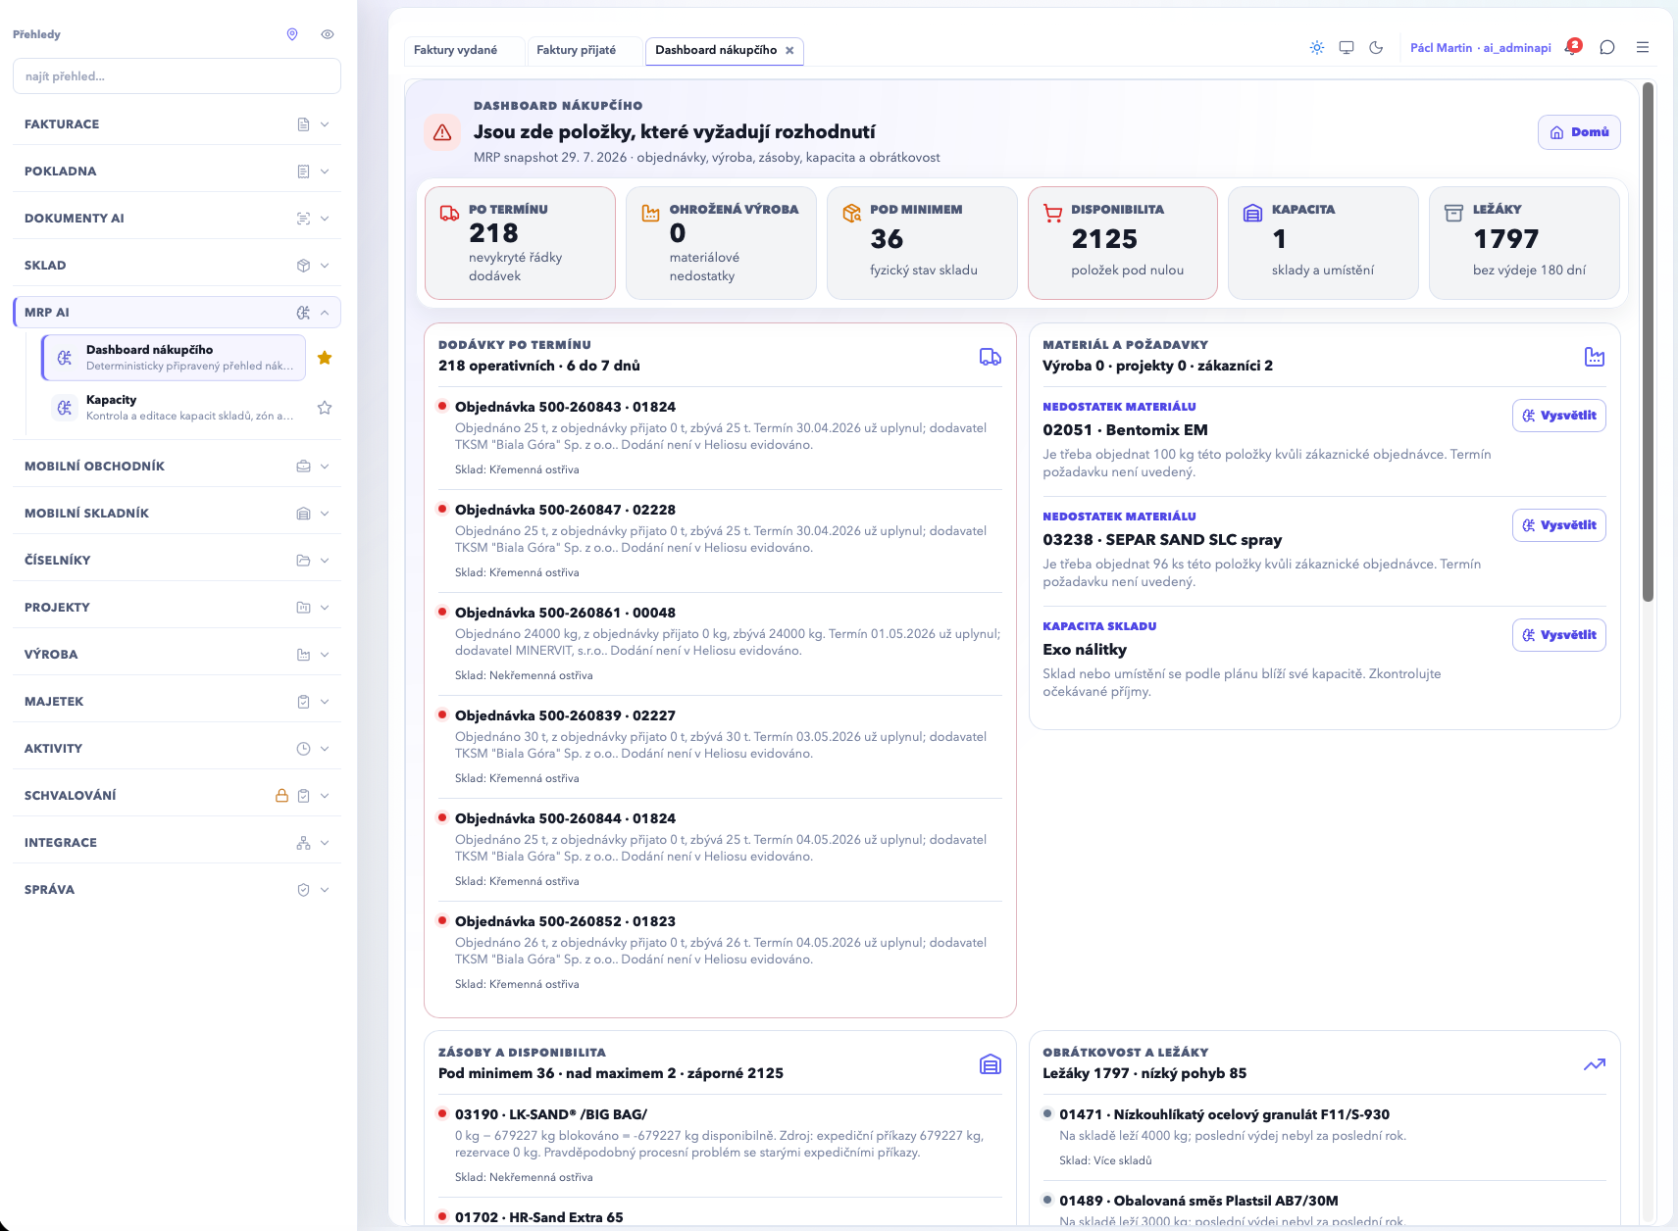This screenshot has width=1678, height=1231.
Task: Select the LEŽÁKY 1797 card
Action: pos(1524,243)
